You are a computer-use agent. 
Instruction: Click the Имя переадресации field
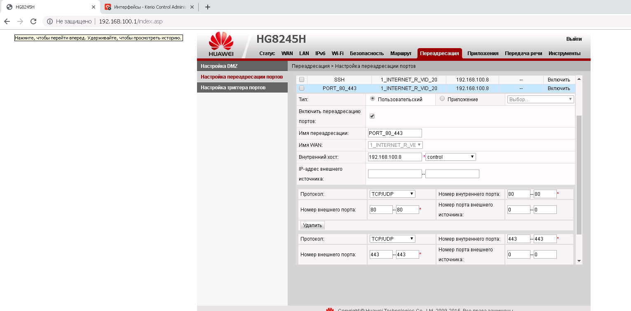[x=395, y=133]
